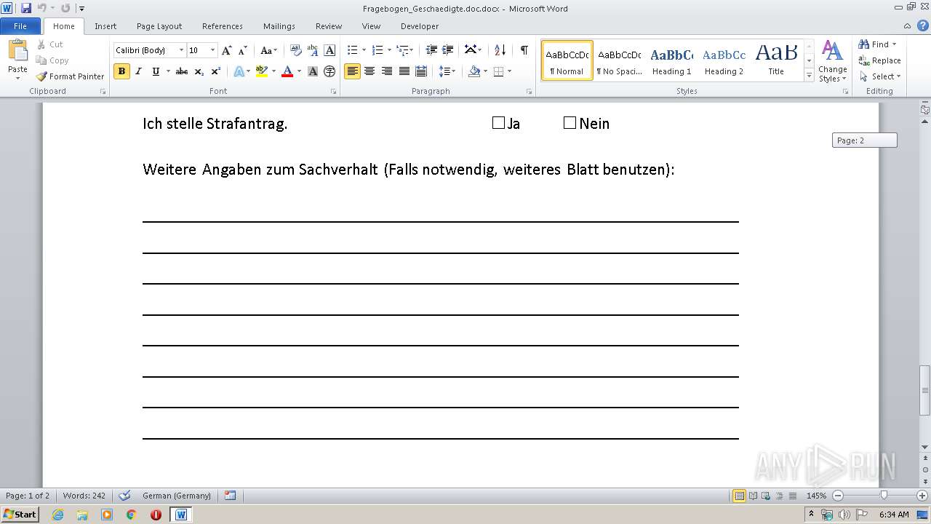The width and height of the screenshot is (931, 524).
Task: Click Undo in Quick Access toolbar
Action: (41, 8)
